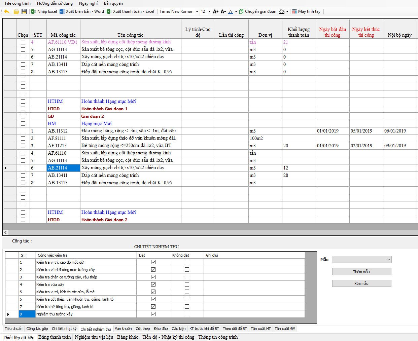The height and width of the screenshot is (341, 418).
Task: Click the open folder icon
Action: coord(16,11)
